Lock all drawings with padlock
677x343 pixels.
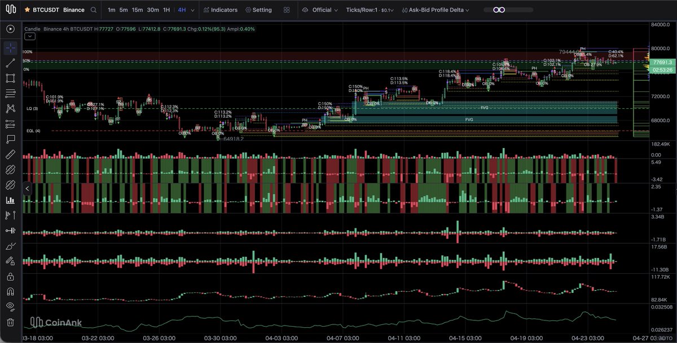(x=10, y=277)
